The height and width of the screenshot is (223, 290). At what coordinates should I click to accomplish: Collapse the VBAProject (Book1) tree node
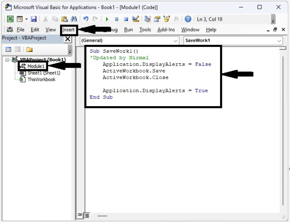point(7,60)
